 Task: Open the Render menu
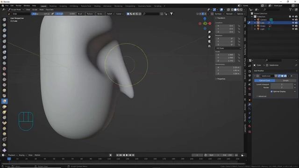coord(19,6)
